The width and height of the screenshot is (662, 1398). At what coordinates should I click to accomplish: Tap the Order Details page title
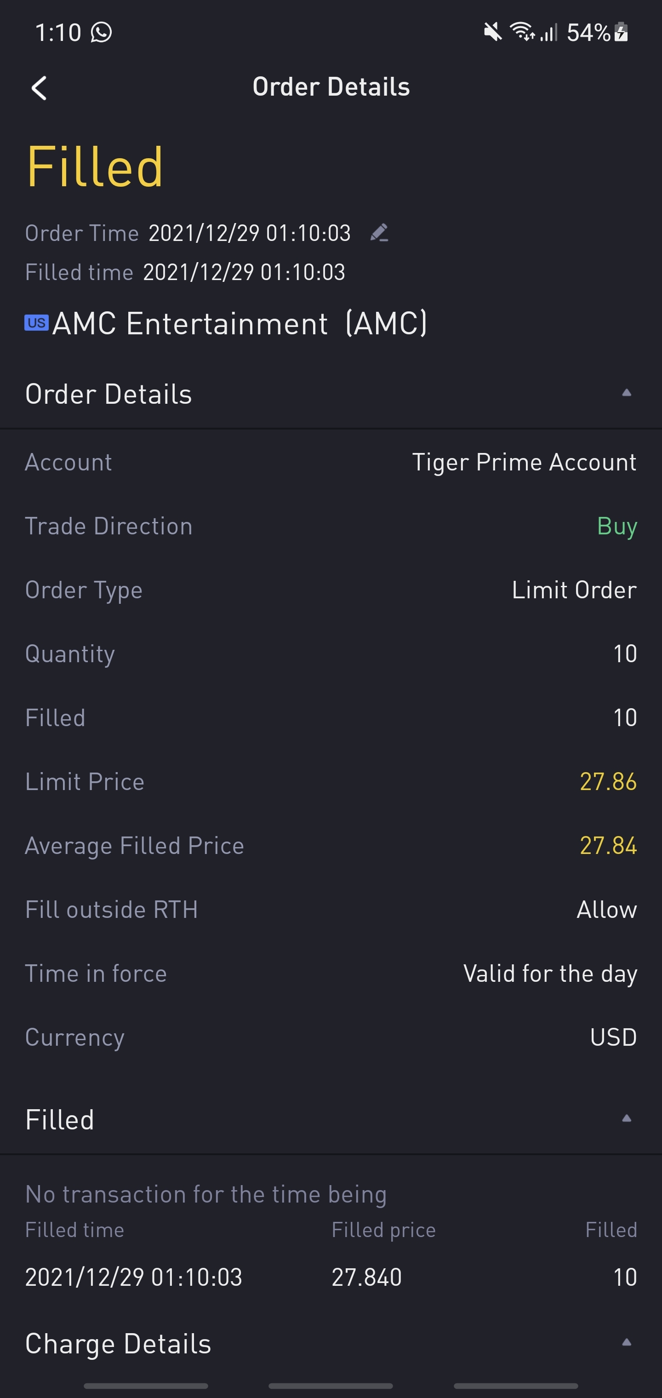coord(331,87)
